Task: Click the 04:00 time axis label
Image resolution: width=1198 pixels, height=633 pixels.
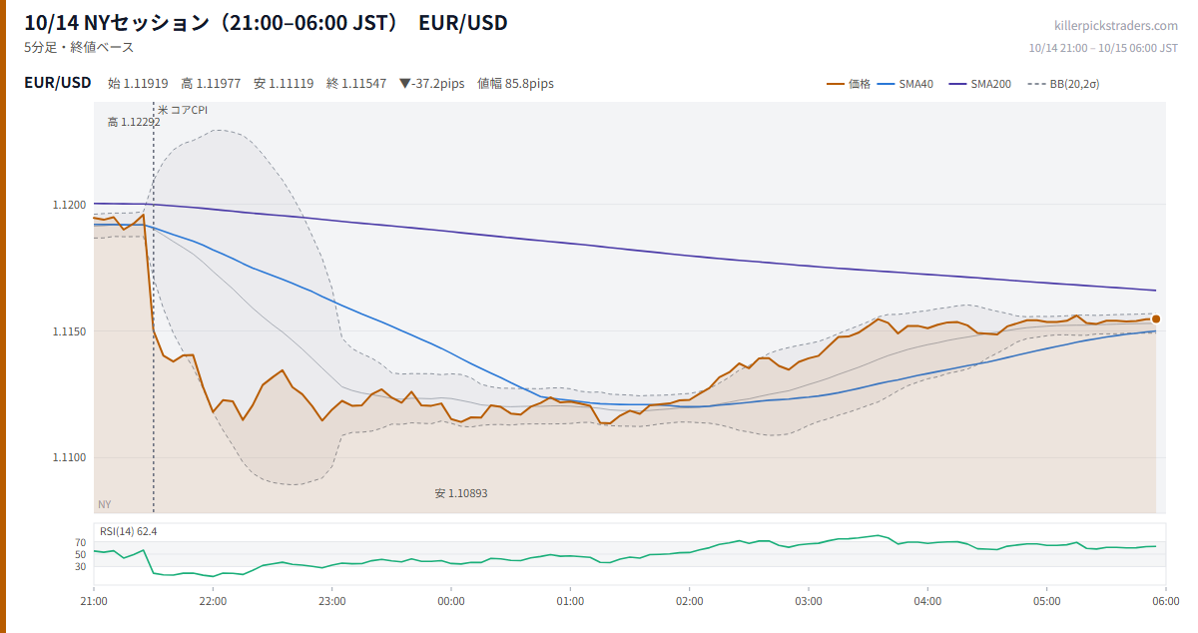Action: (927, 601)
